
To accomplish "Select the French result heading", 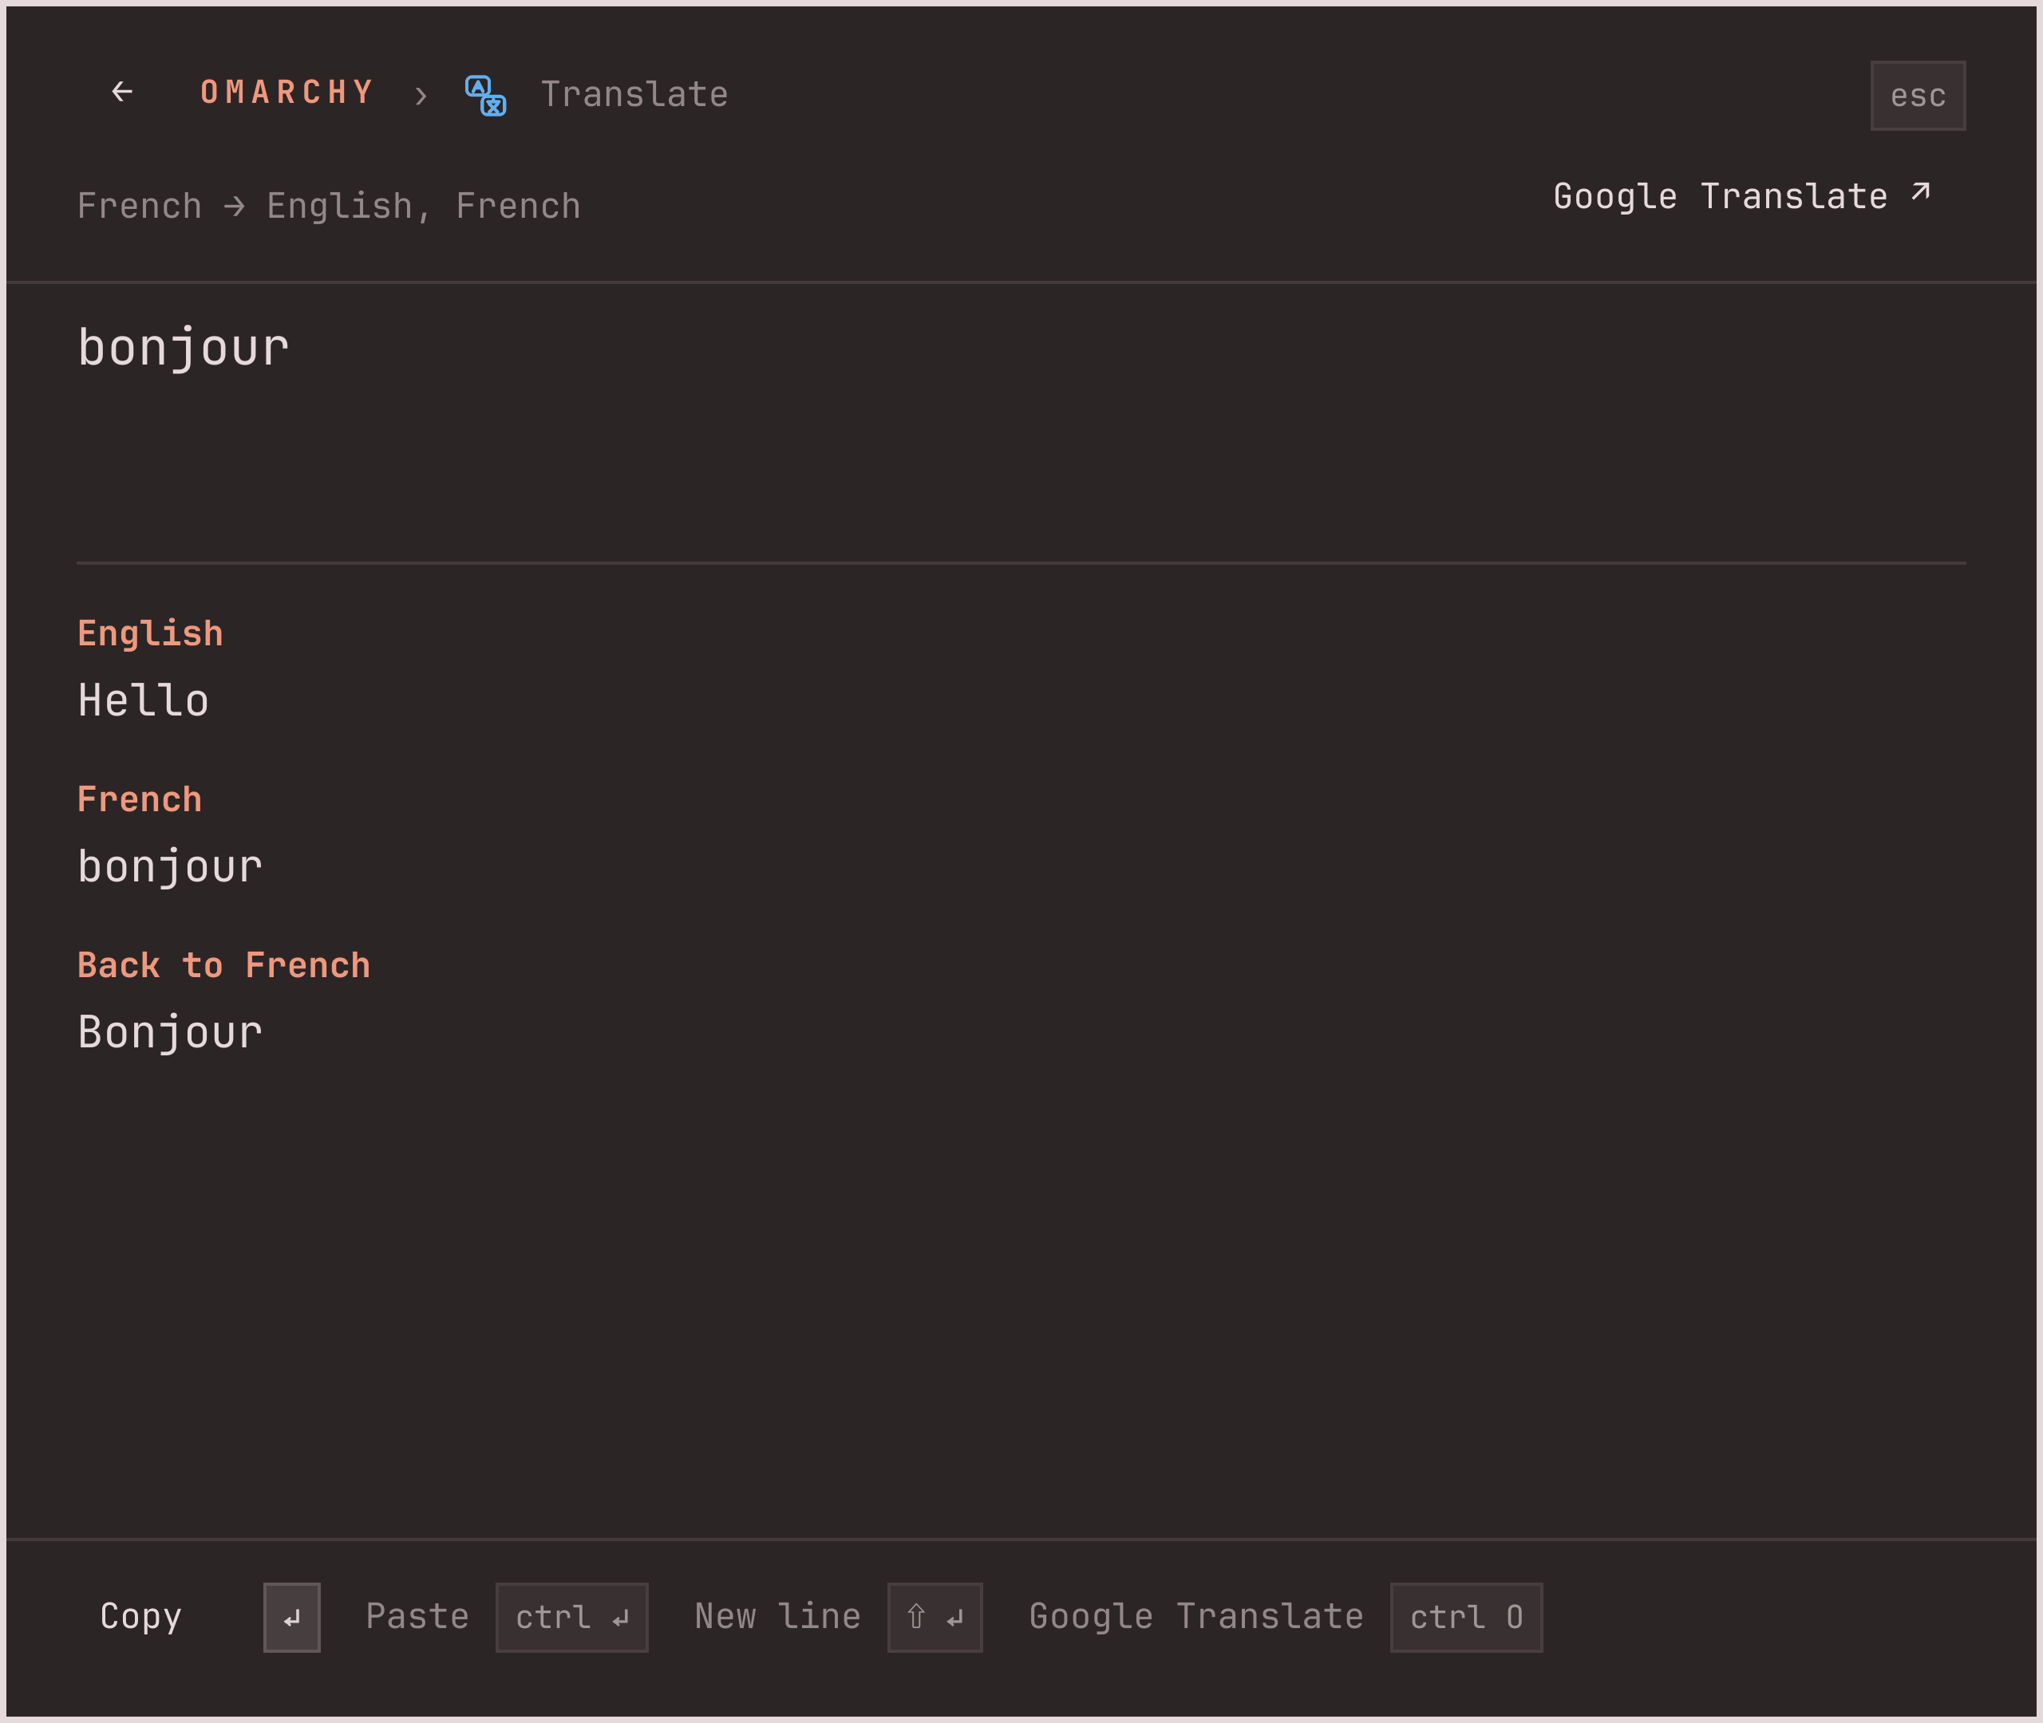I will (140, 799).
